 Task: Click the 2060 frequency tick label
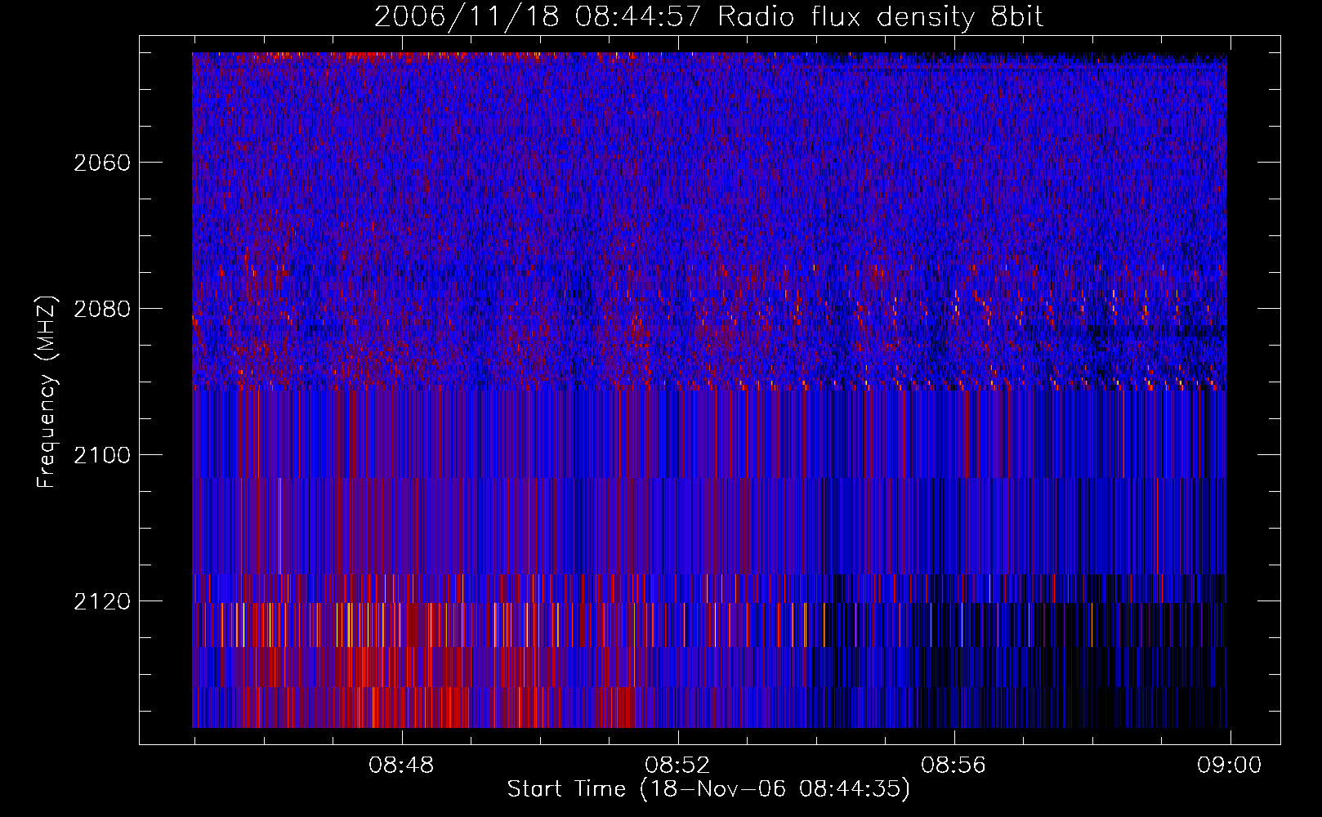click(x=102, y=163)
